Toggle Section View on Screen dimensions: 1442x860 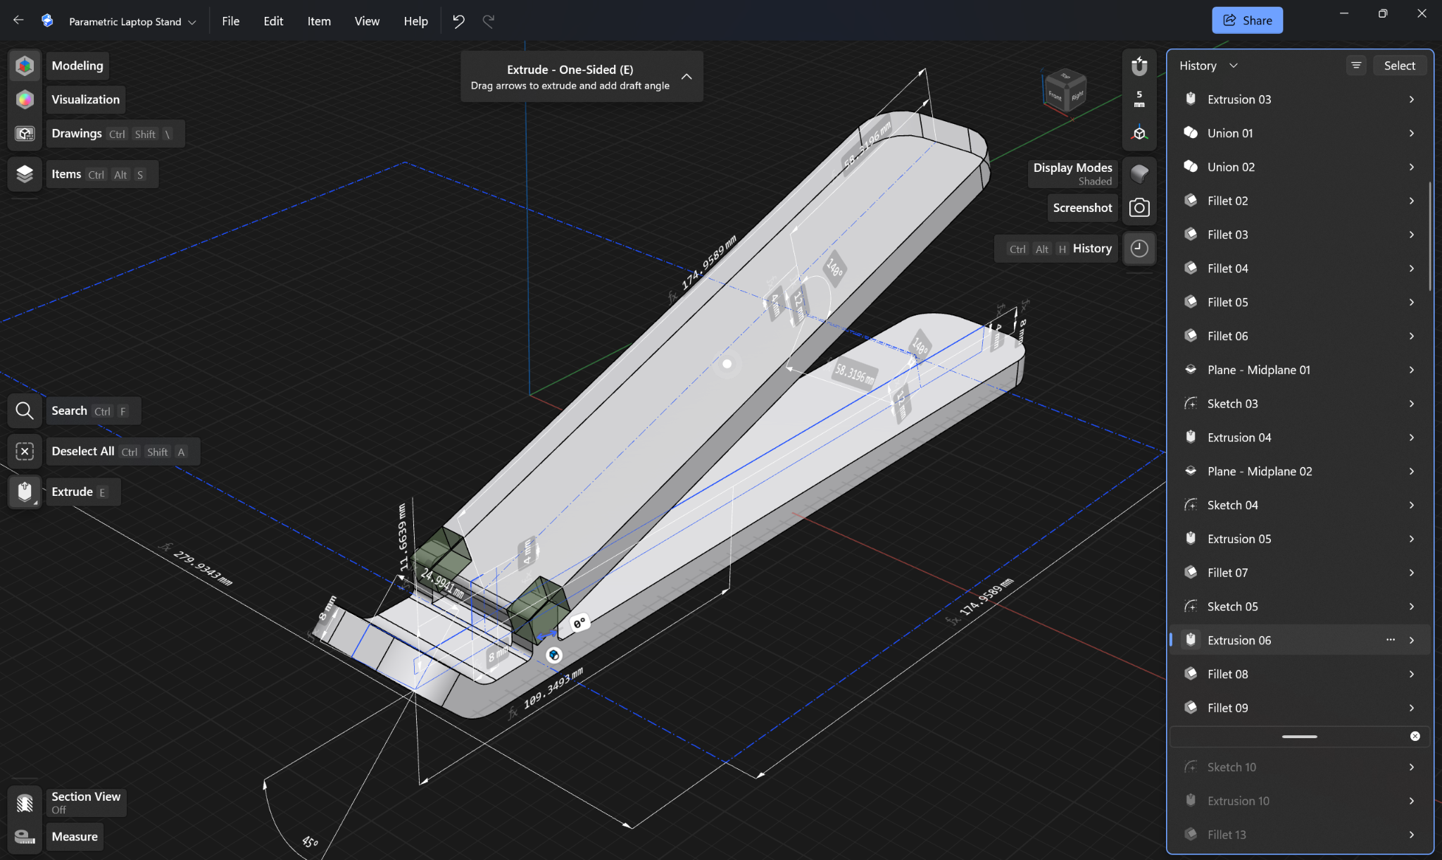(x=25, y=803)
